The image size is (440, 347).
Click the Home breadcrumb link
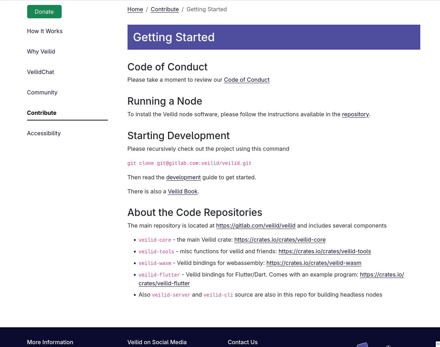tap(135, 10)
